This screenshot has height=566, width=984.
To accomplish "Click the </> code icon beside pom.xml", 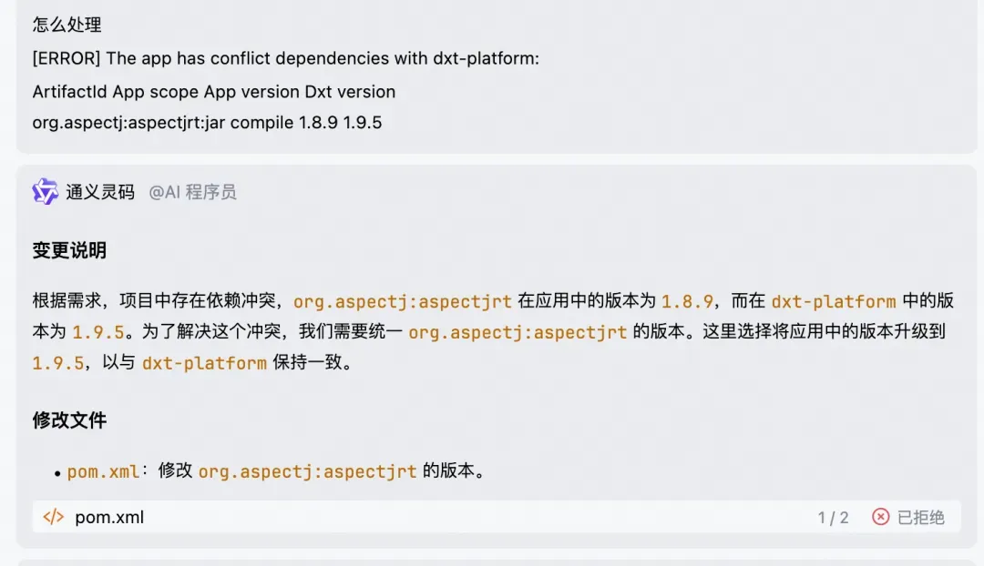I will click(54, 517).
